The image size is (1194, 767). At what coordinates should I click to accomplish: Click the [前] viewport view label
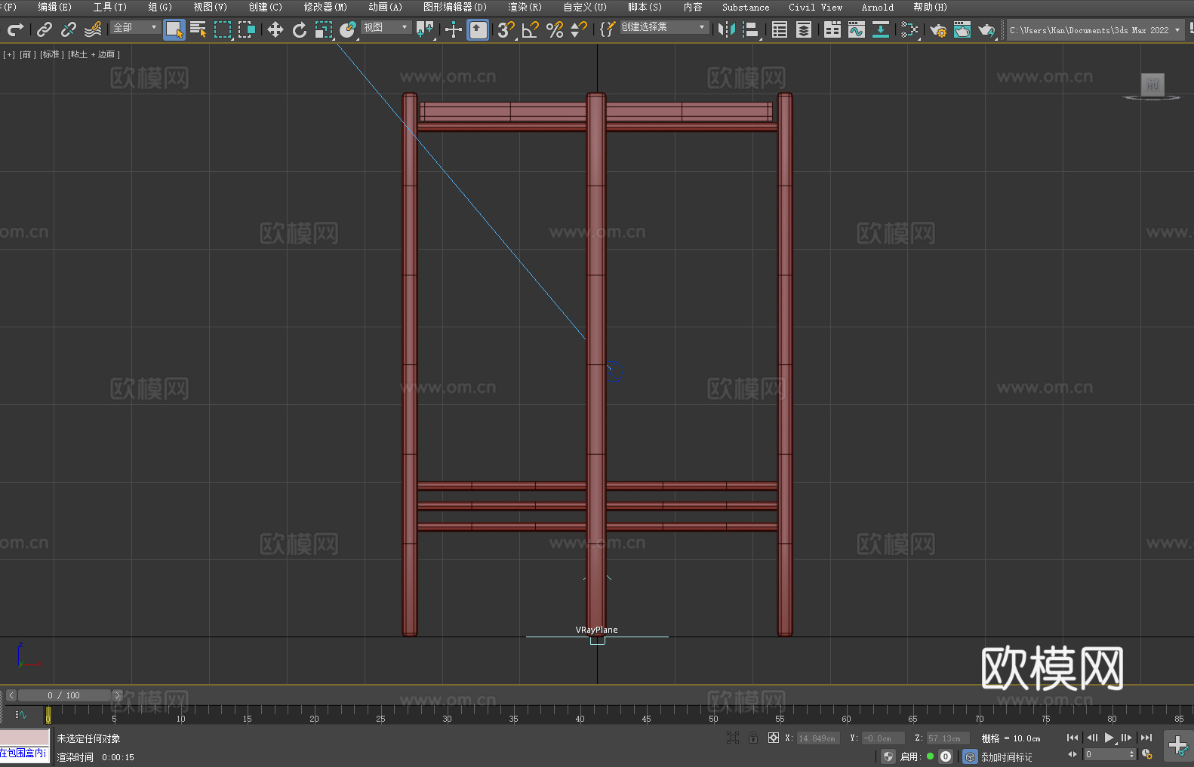pyautogui.click(x=28, y=54)
